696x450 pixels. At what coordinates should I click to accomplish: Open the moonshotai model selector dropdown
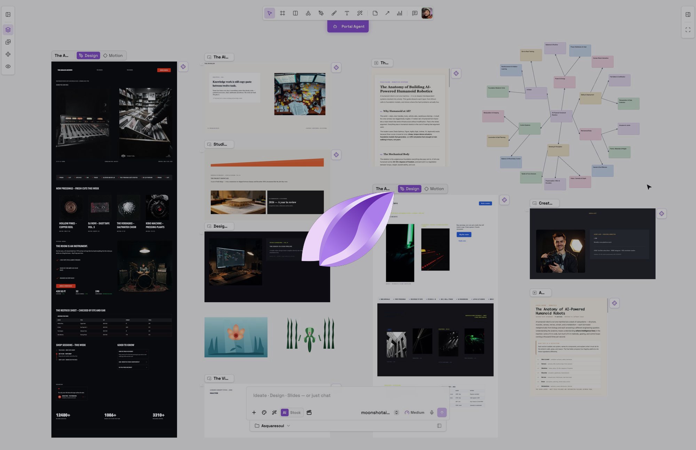pos(379,412)
